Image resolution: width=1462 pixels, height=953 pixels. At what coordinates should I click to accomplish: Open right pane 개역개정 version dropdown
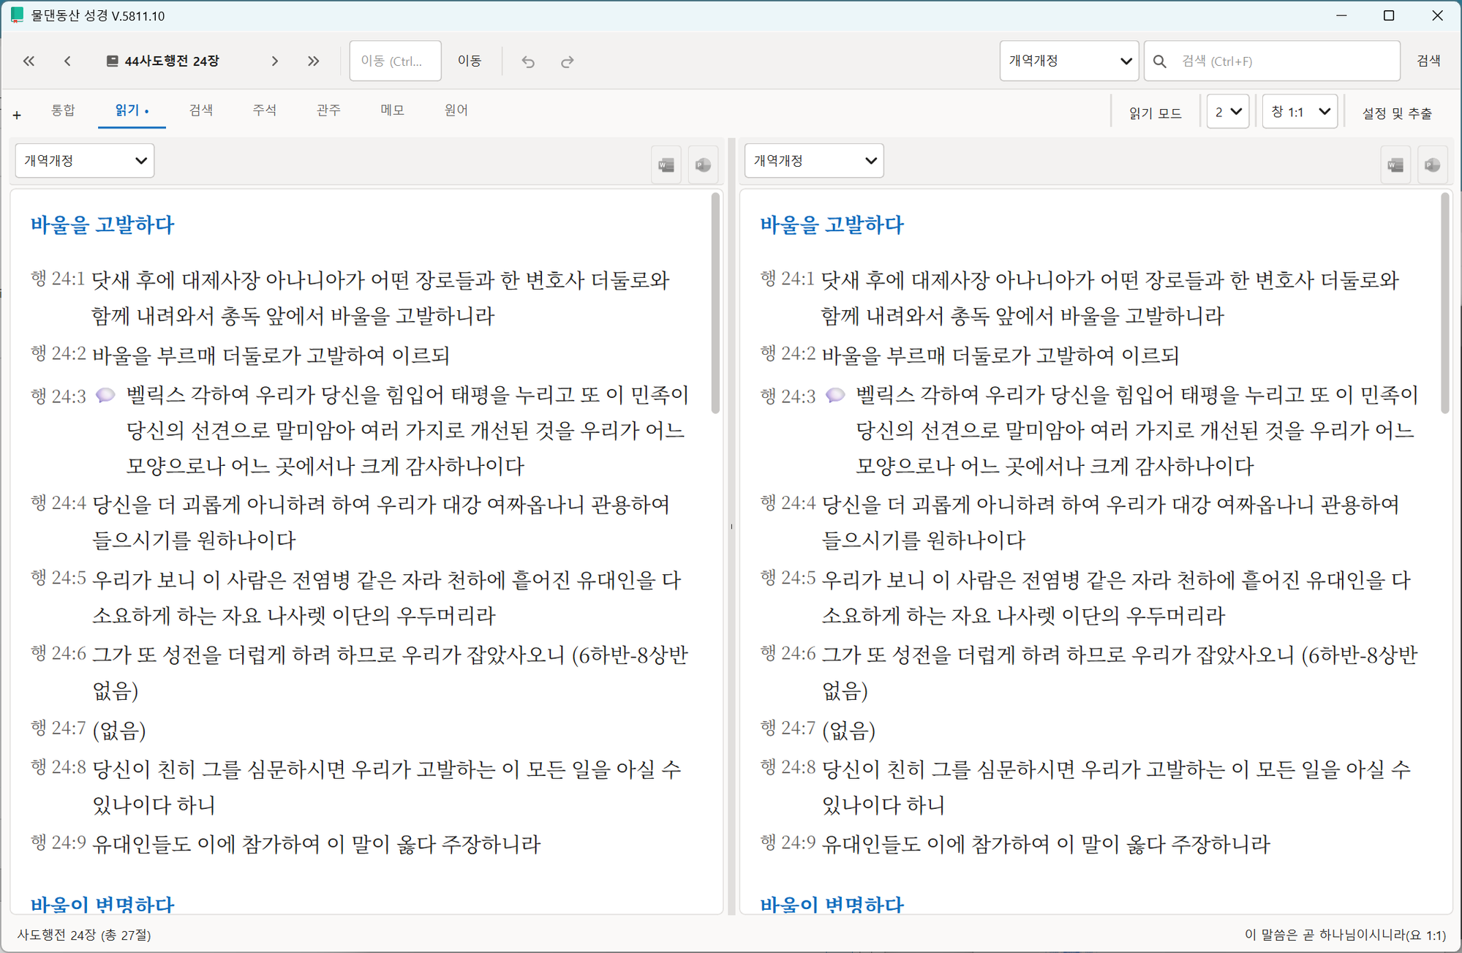tap(814, 161)
